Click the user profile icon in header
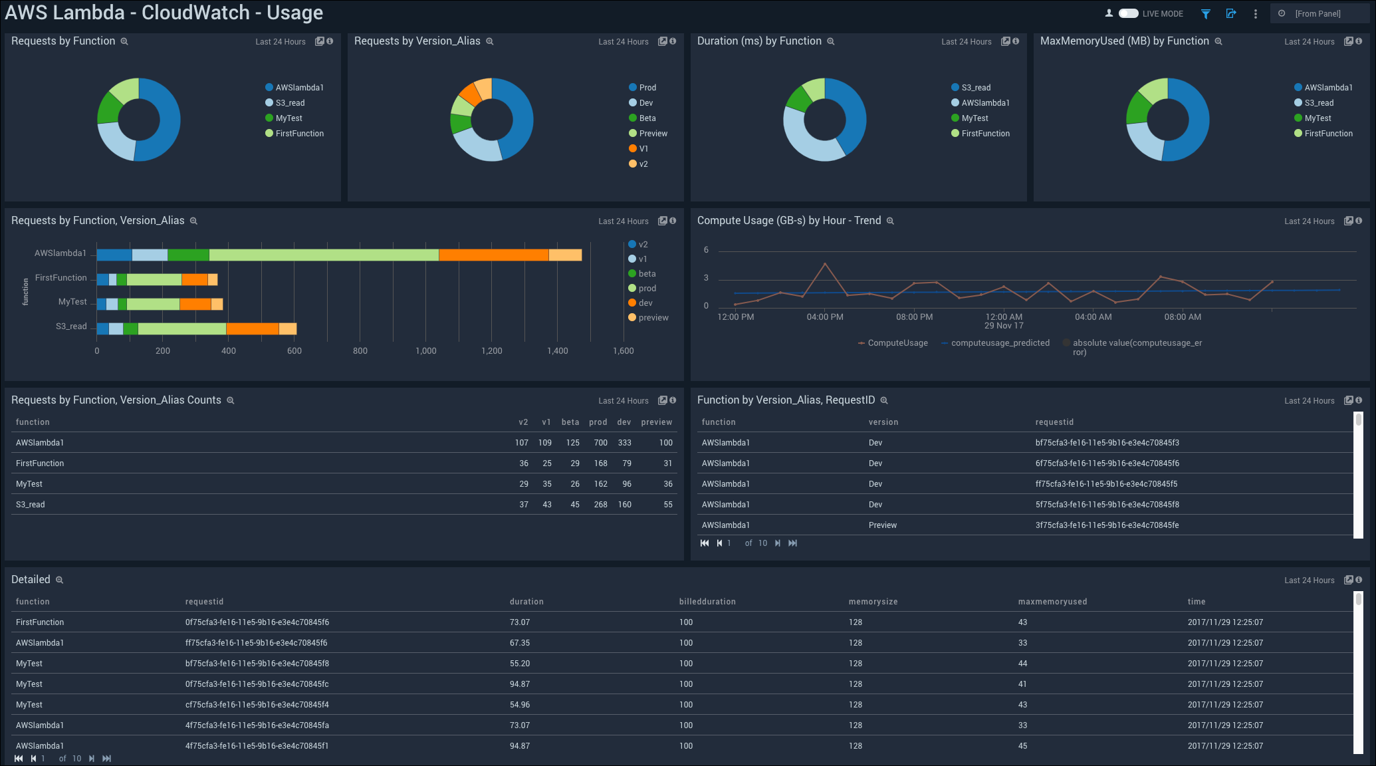The height and width of the screenshot is (766, 1376). click(x=1109, y=13)
